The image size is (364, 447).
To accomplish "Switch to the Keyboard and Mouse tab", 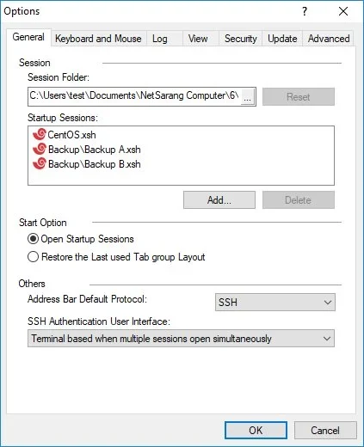I will pyautogui.click(x=98, y=39).
